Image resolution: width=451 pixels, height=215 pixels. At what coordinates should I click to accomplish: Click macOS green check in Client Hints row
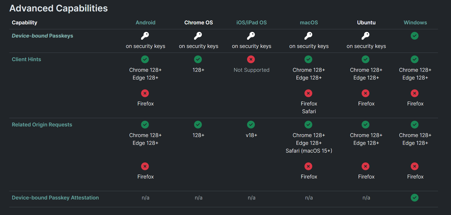point(308,59)
